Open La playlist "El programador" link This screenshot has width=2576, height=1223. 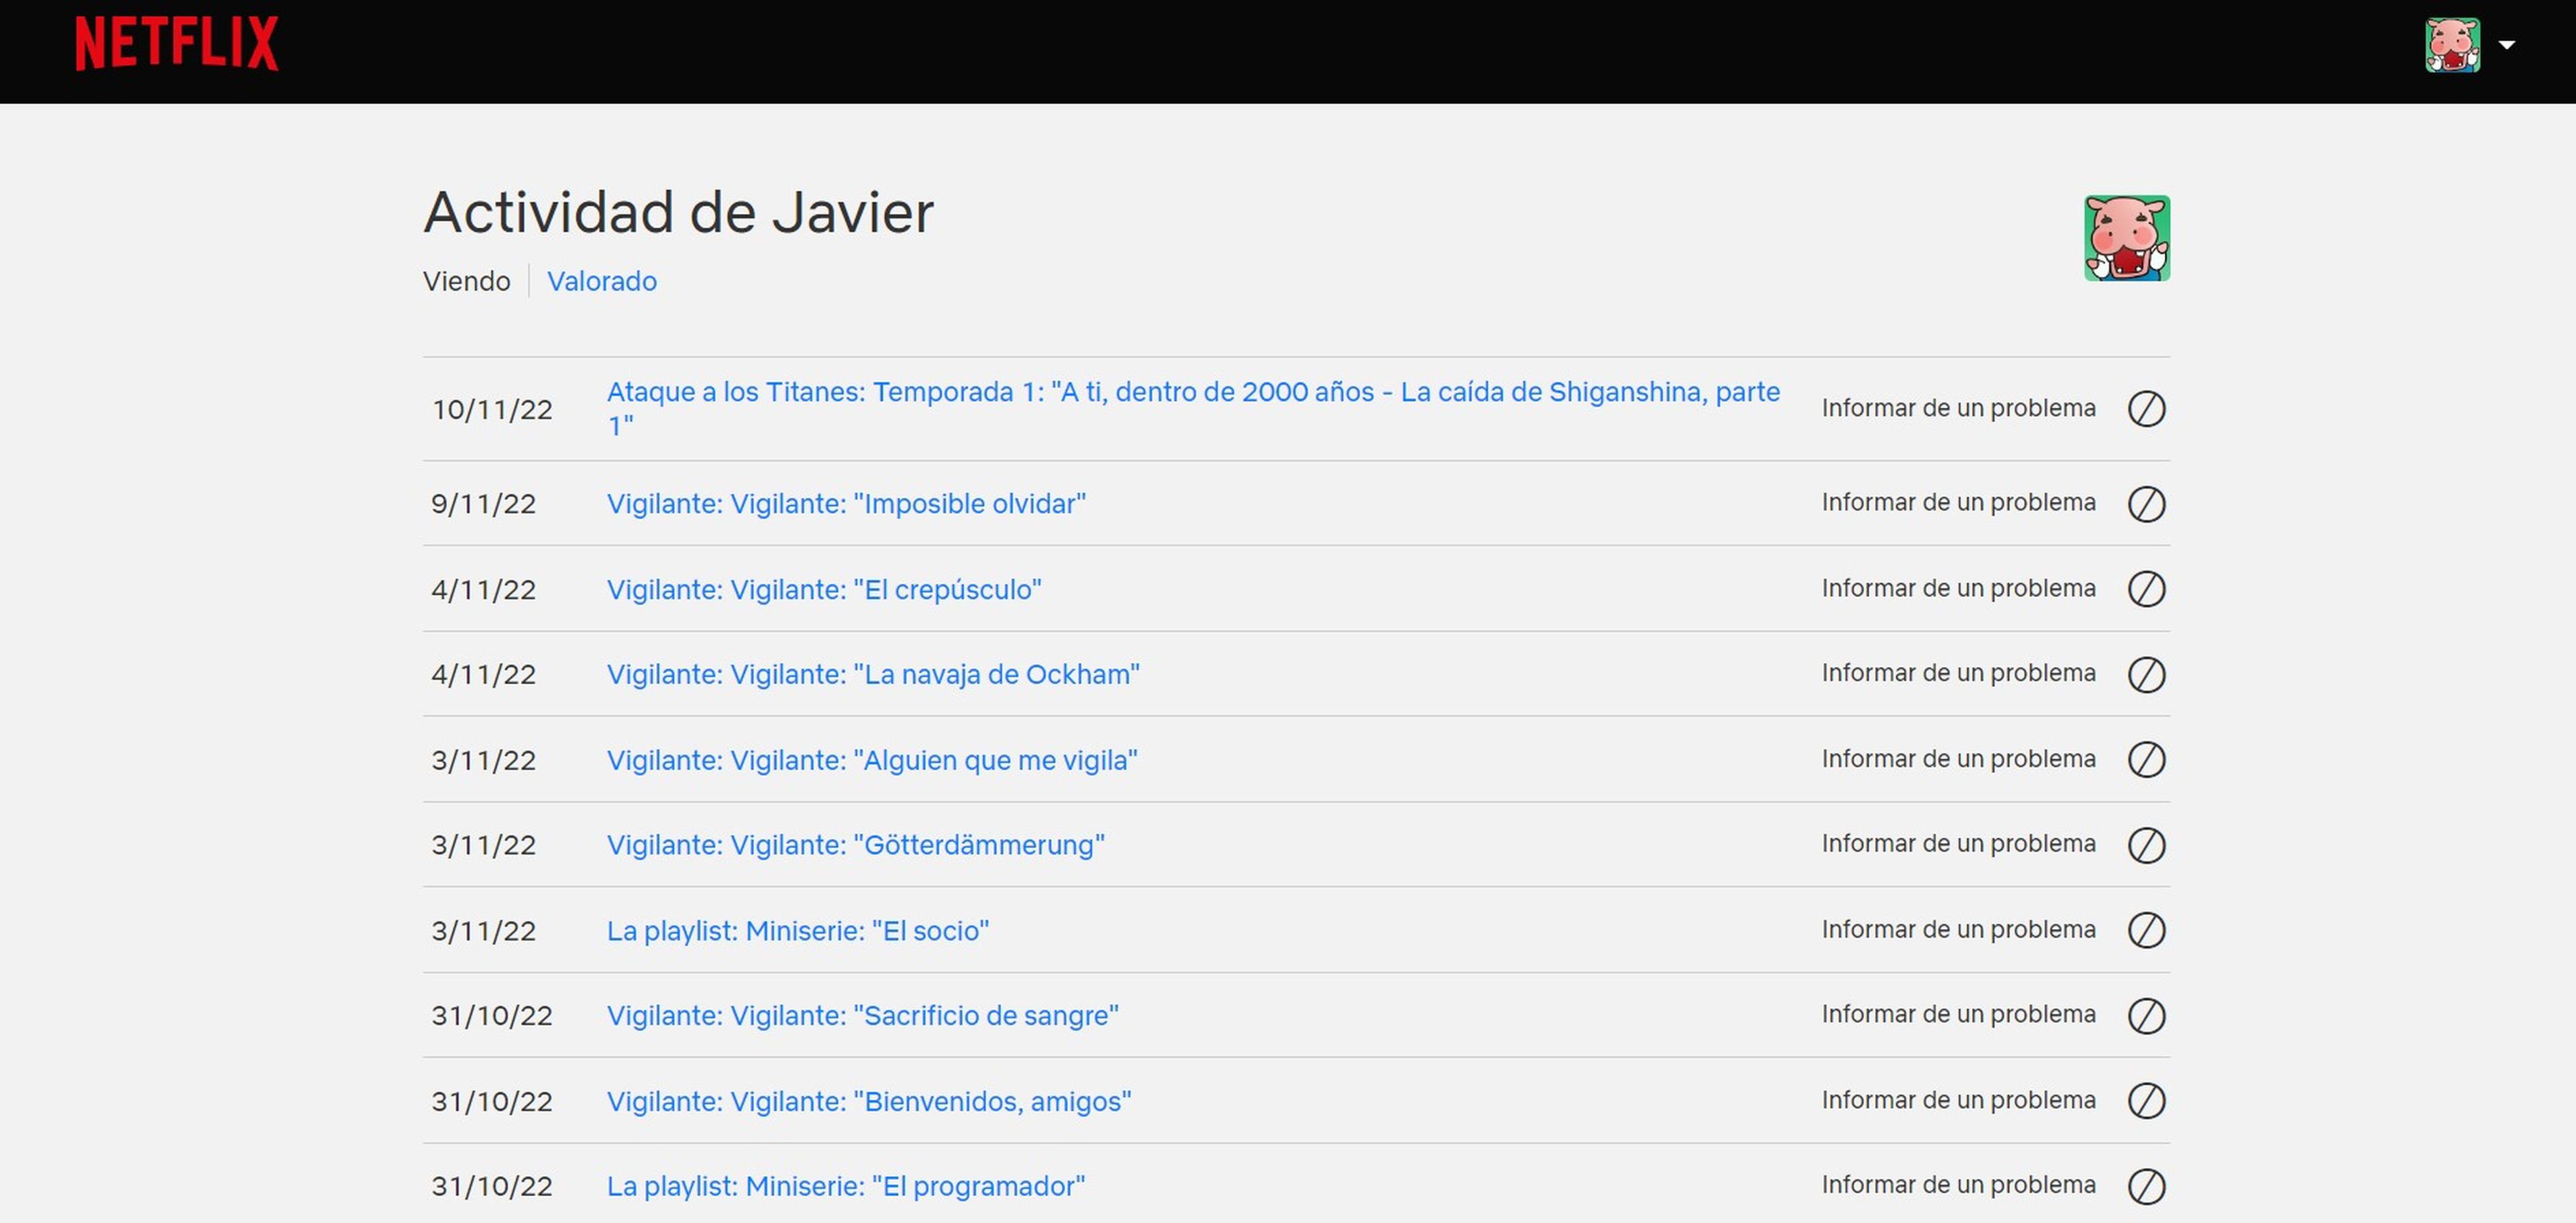tap(846, 1187)
